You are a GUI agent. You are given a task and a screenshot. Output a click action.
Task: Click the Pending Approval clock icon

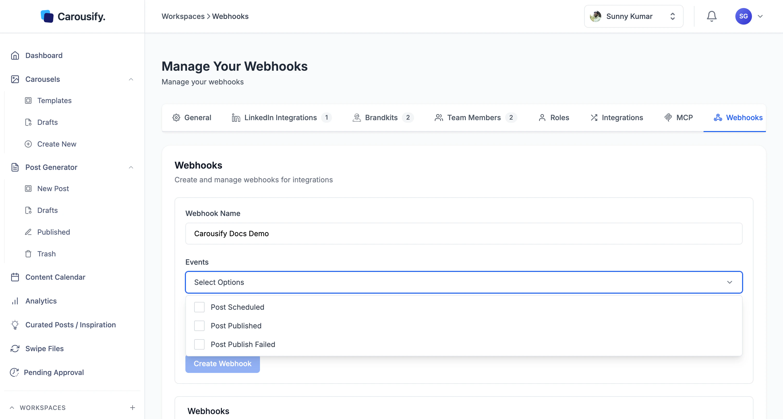14,372
